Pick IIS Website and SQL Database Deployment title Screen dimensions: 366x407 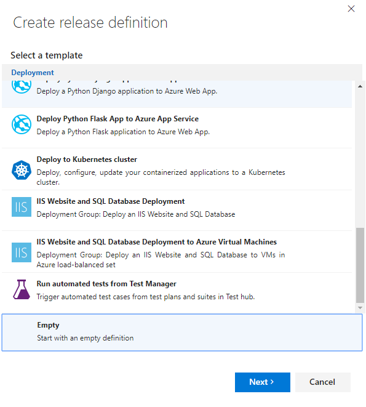click(111, 201)
